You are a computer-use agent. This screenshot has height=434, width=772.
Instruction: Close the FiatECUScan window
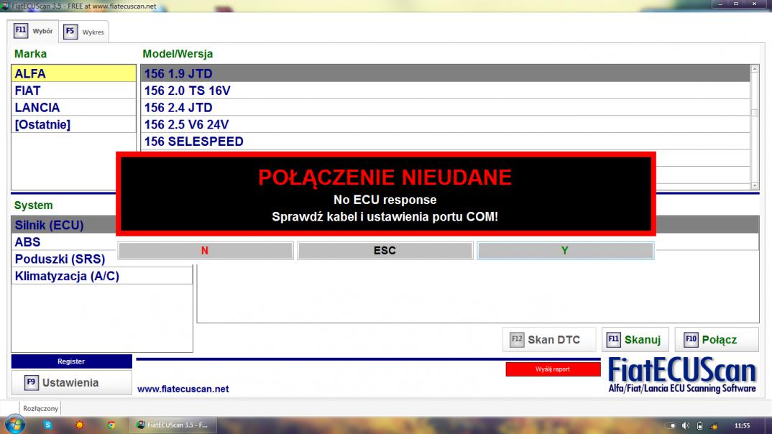[754, 4]
